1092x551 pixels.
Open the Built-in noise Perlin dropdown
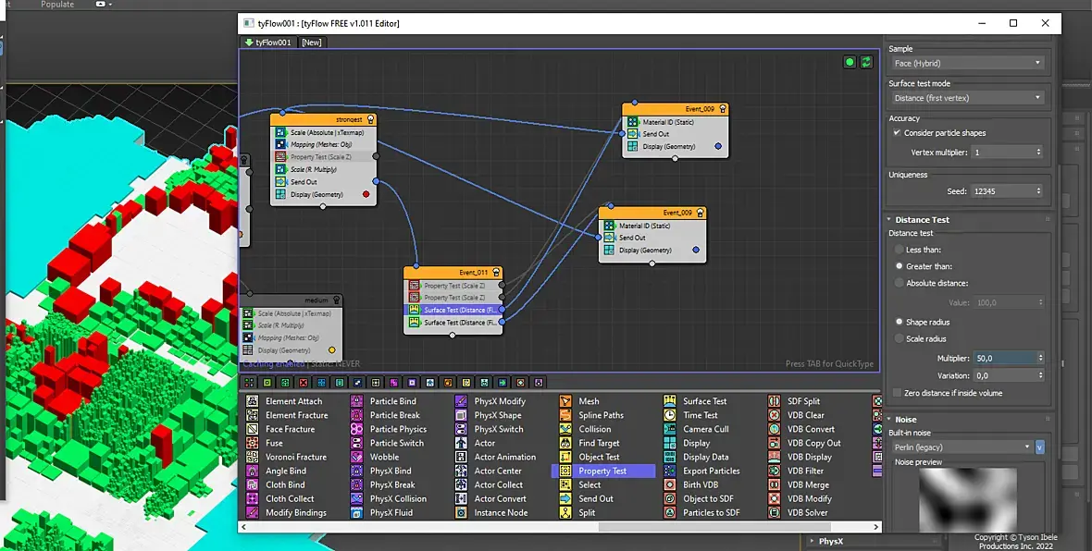(x=962, y=447)
